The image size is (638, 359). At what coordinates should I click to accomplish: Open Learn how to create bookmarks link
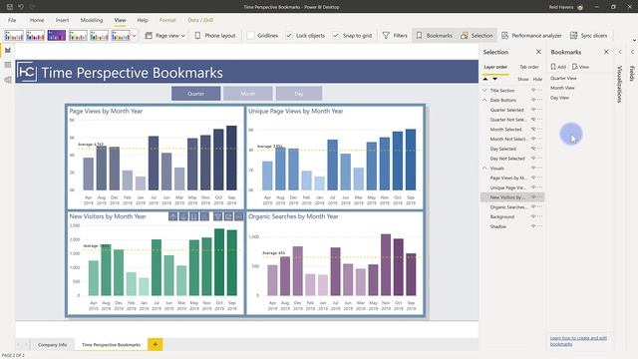pos(578,341)
